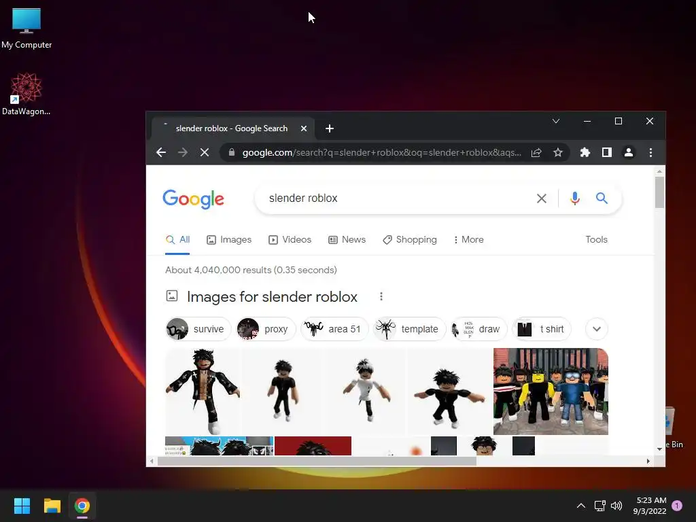Viewport: 696px width, 522px height.
Task: Open the Extensions puzzle icon
Action: click(585, 153)
